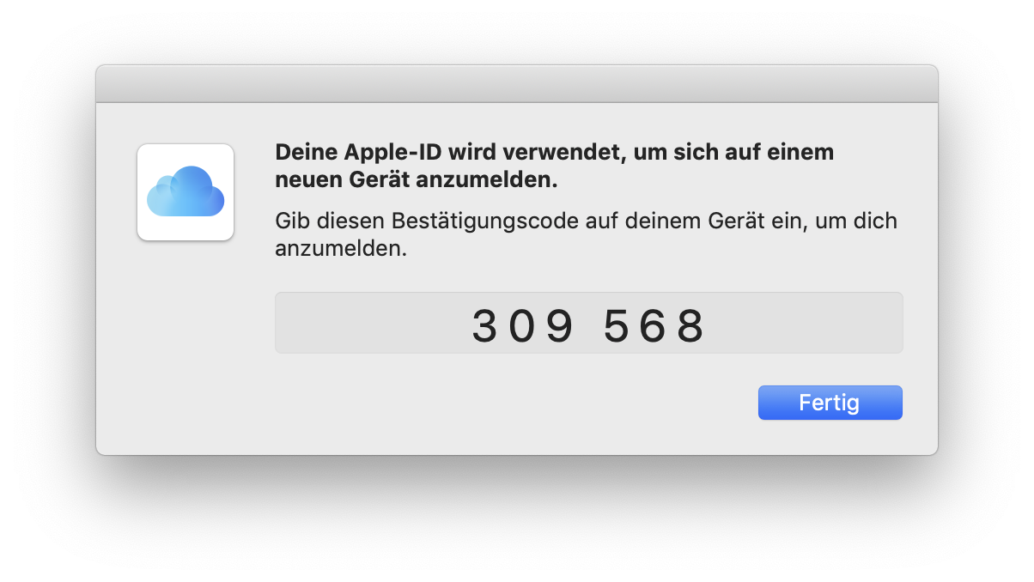The image size is (1034, 582).
Task: Click the gap between 309 and 568
Action: (x=588, y=326)
